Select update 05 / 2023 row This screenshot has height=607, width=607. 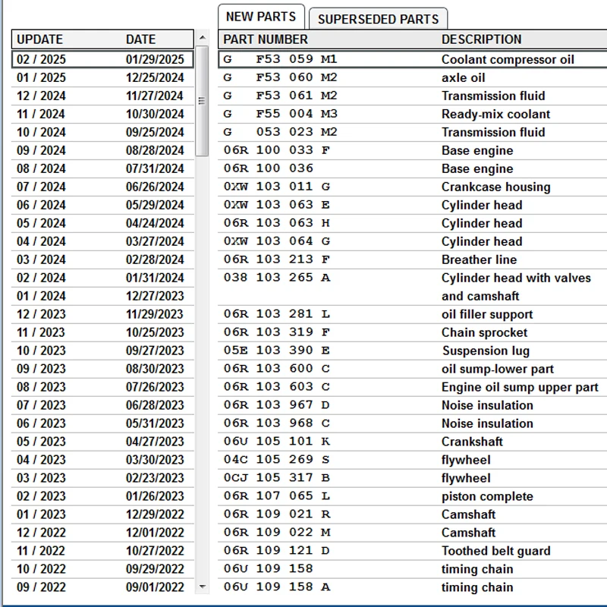pos(102,442)
